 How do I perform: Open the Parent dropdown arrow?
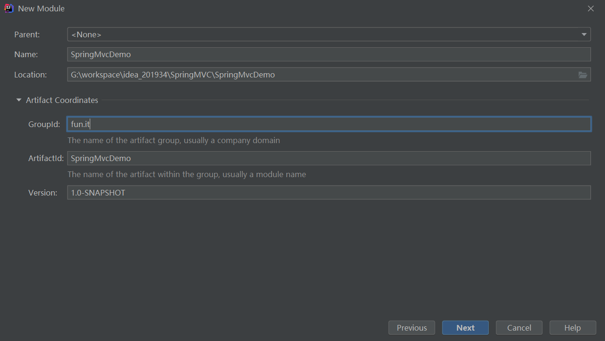coord(584,34)
